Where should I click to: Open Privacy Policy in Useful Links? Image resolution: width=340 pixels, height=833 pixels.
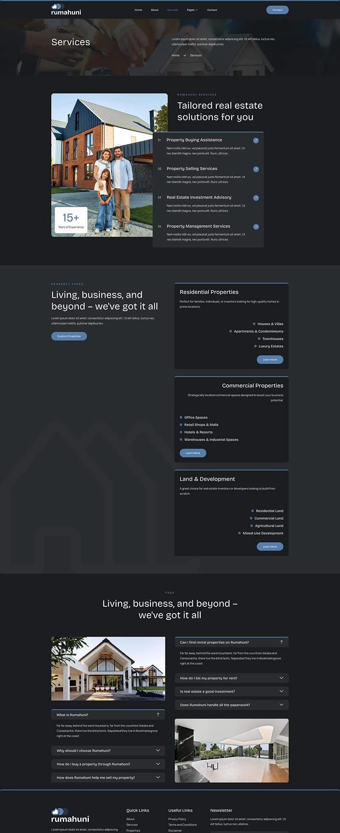click(177, 819)
